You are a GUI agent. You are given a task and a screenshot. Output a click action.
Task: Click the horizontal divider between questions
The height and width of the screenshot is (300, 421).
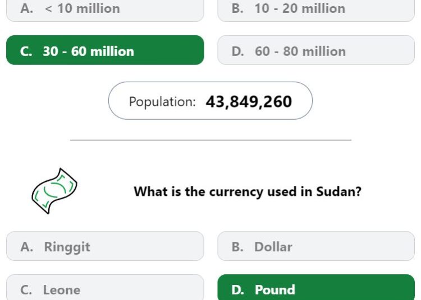(x=210, y=140)
